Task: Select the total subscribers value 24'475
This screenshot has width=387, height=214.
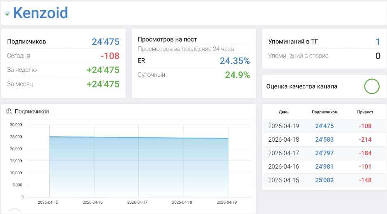Action: click(x=106, y=42)
